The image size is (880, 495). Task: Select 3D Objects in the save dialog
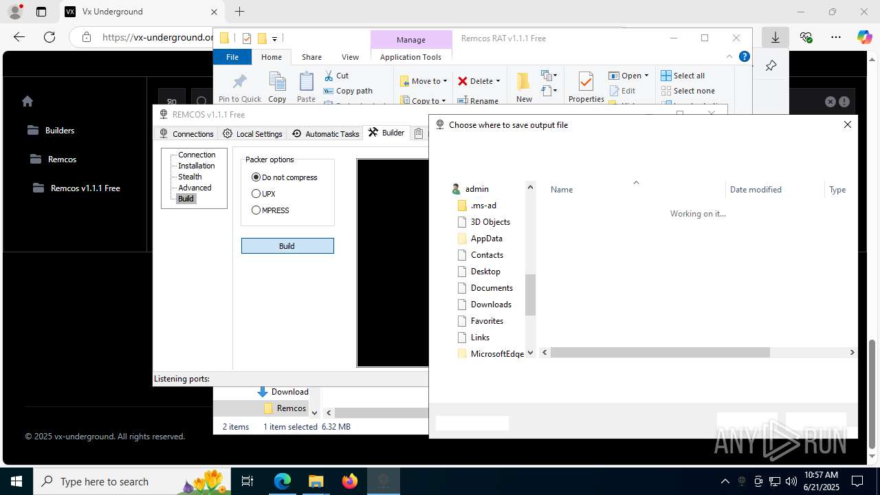(x=483, y=222)
